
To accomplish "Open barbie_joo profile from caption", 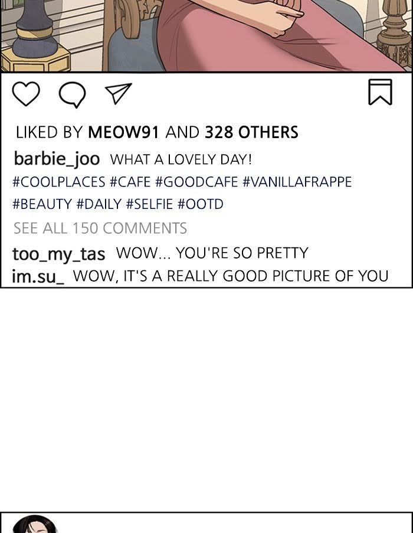I will (x=57, y=159).
